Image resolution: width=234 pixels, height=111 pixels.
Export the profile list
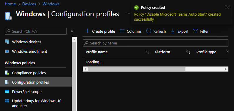pos(180,31)
